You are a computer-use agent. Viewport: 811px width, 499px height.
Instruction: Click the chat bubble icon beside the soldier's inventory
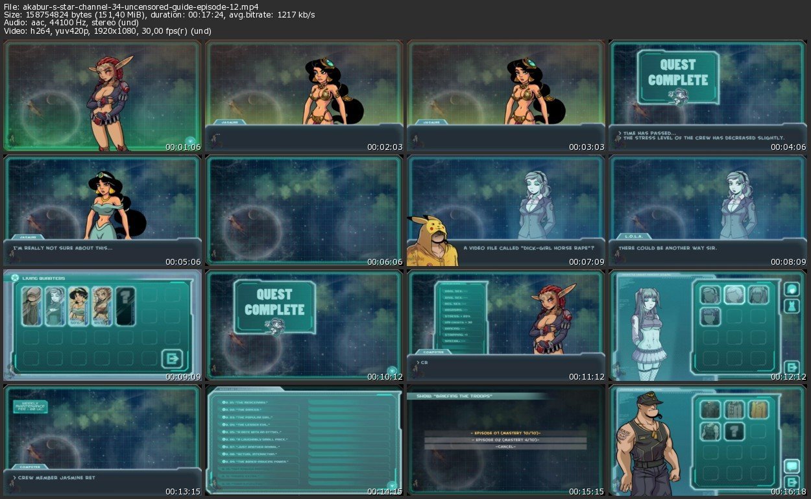point(791,466)
